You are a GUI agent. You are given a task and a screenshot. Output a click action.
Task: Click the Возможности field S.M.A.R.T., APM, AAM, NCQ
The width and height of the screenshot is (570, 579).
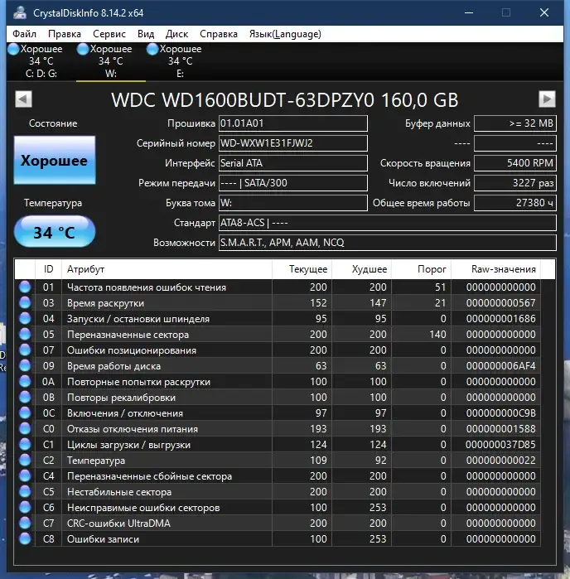pyautogui.click(x=388, y=243)
